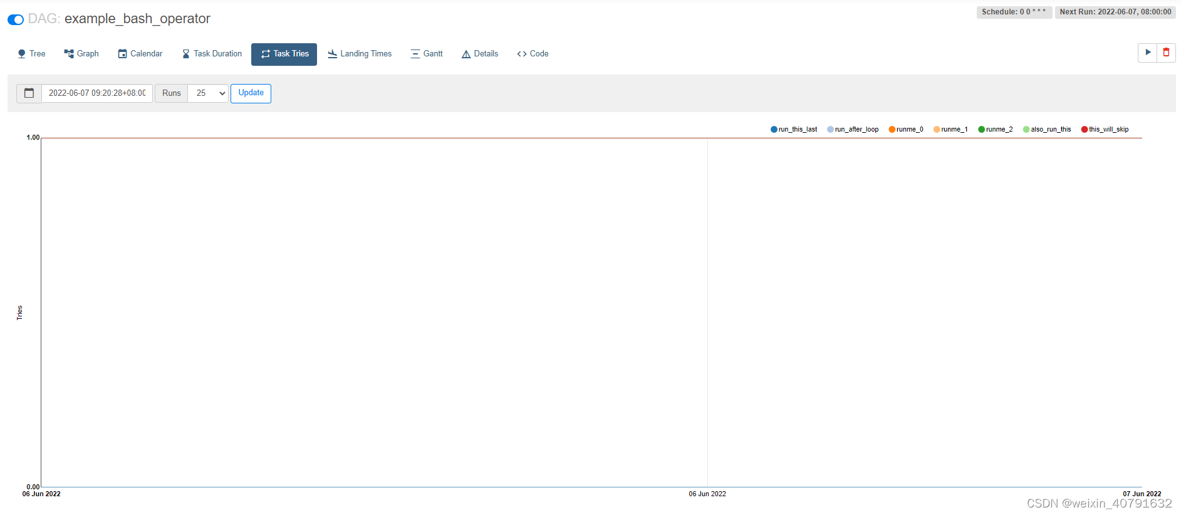The width and height of the screenshot is (1181, 515).
Task: Open the Landing Times tab
Action: tap(360, 54)
